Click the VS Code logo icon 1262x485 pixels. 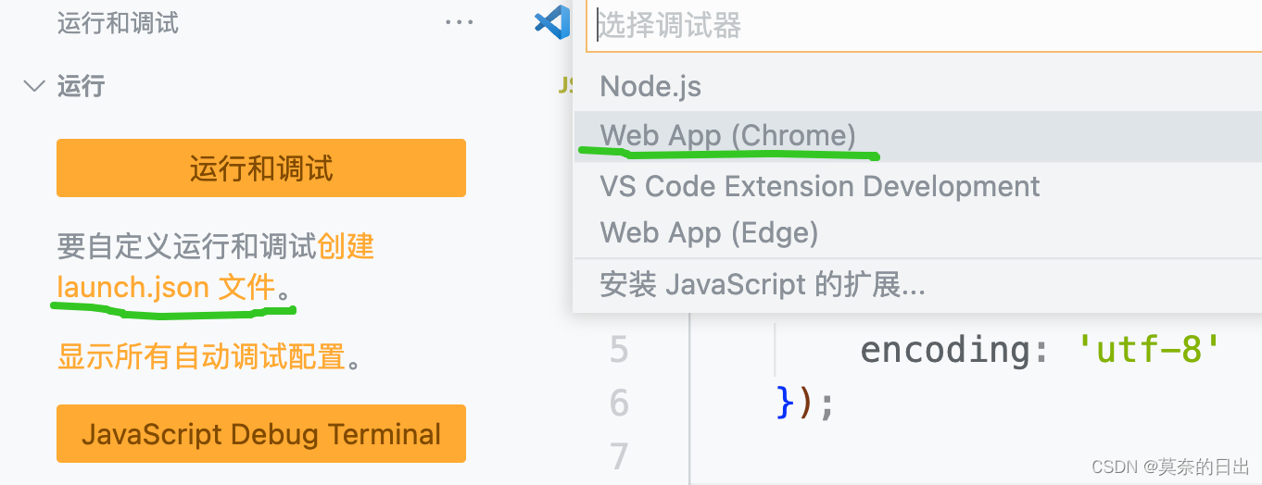point(553,22)
